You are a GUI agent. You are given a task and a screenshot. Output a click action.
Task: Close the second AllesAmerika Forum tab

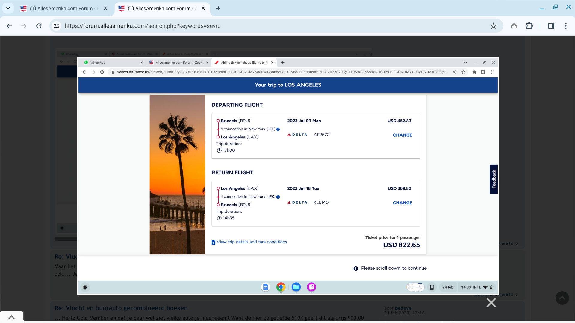pos(203,8)
